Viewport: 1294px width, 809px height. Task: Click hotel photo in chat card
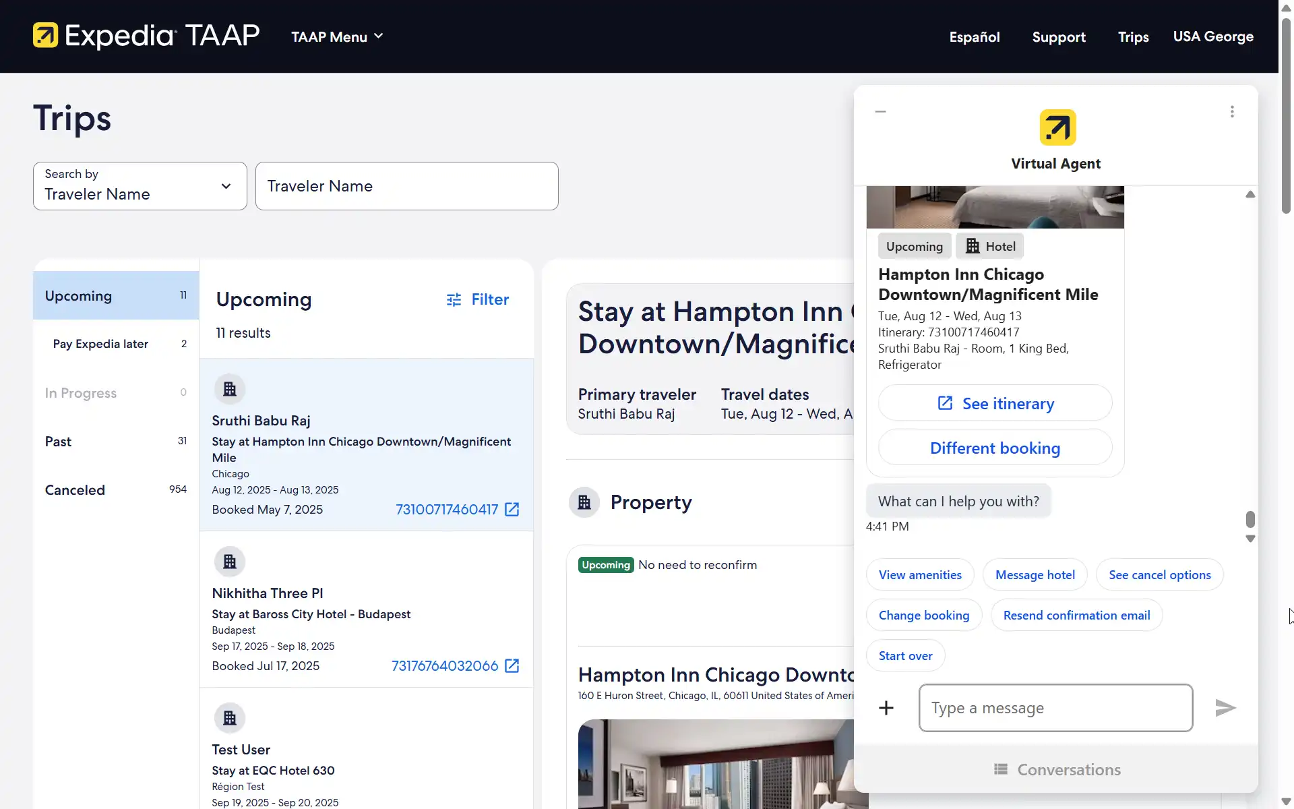tap(995, 207)
